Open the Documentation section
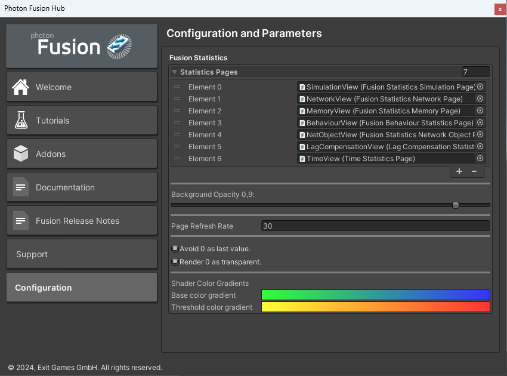Screen dimensions: 507x376 tap(82, 187)
